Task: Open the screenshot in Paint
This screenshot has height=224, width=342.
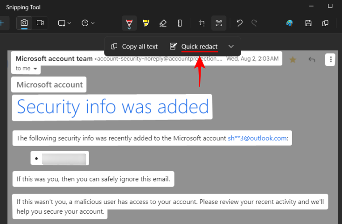Action: pyautogui.click(x=289, y=23)
